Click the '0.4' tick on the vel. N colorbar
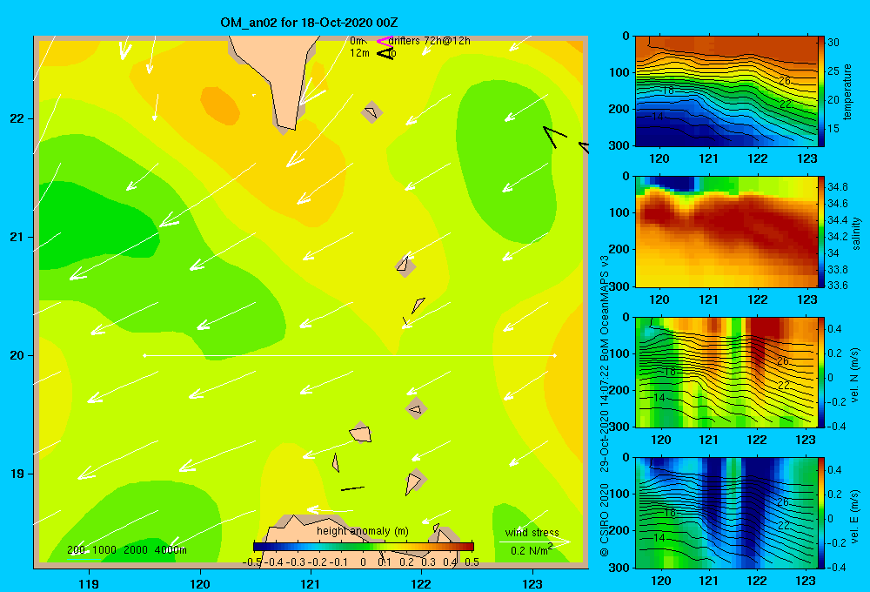 [835, 329]
